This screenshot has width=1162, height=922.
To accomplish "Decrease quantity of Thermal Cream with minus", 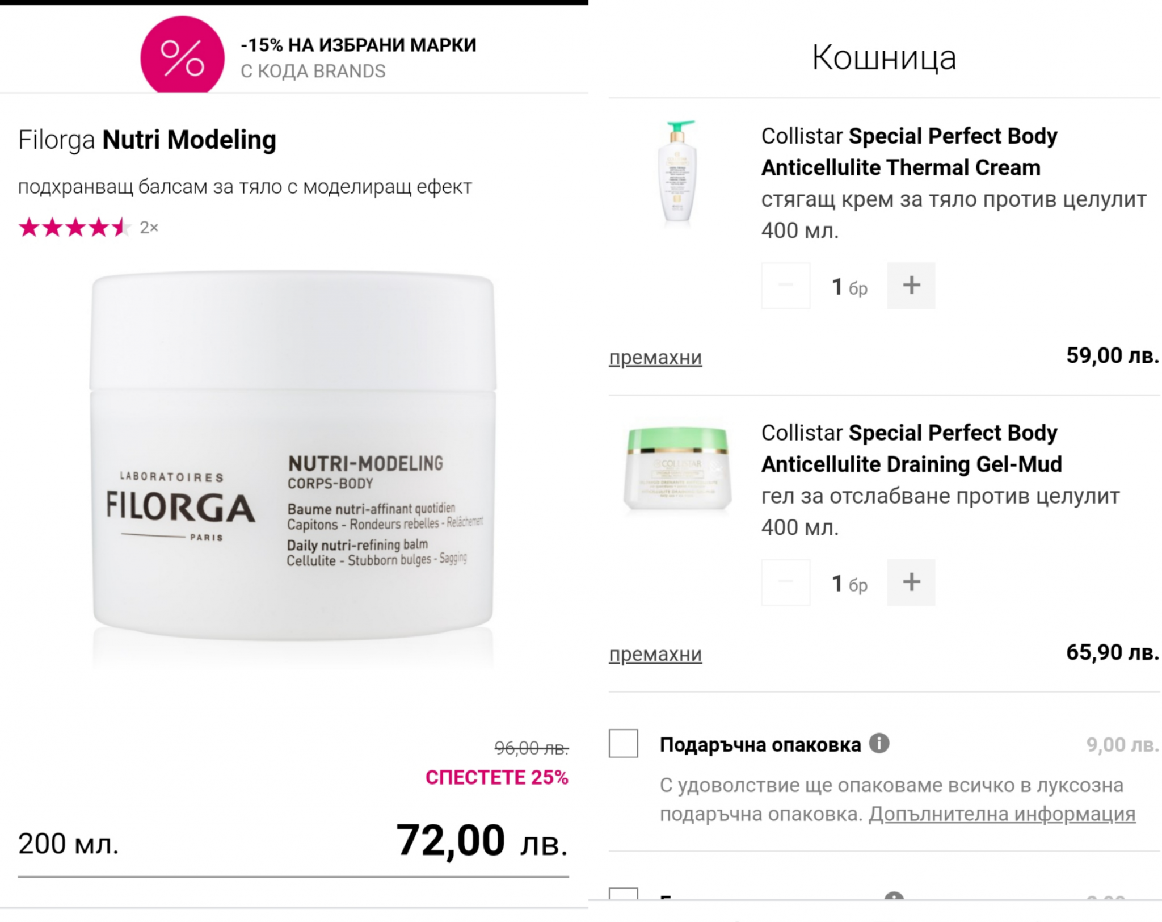I will pos(785,286).
